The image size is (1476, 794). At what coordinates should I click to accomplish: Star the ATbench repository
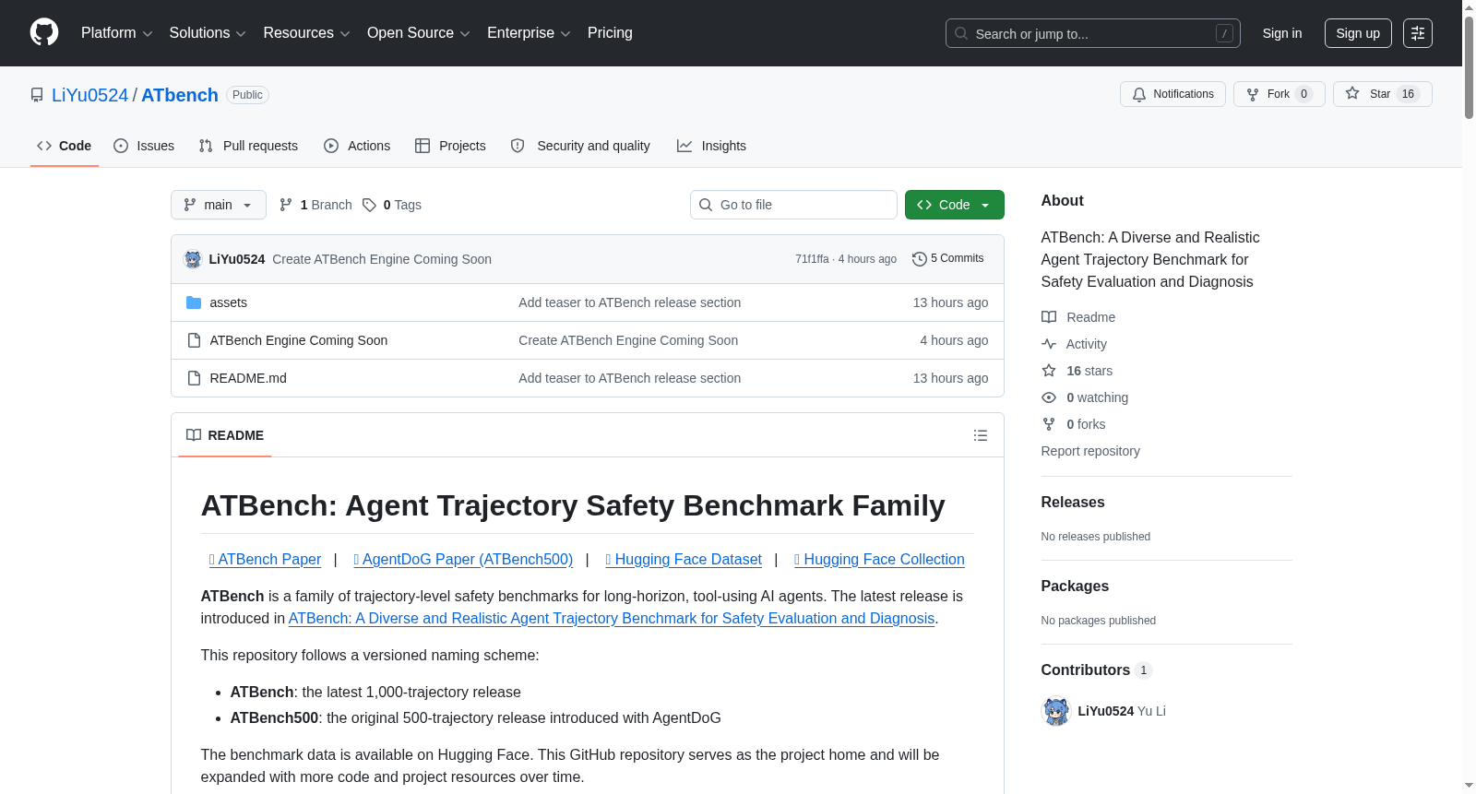tap(1382, 94)
